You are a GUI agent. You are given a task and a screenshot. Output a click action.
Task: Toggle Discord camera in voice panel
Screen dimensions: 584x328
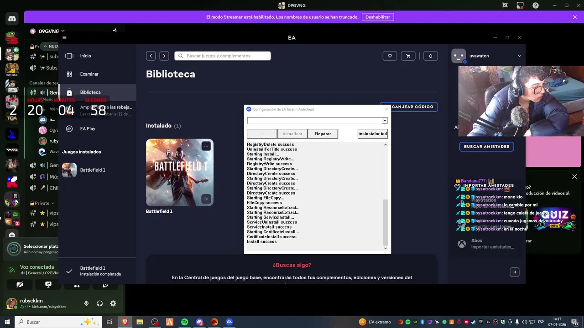(20, 285)
